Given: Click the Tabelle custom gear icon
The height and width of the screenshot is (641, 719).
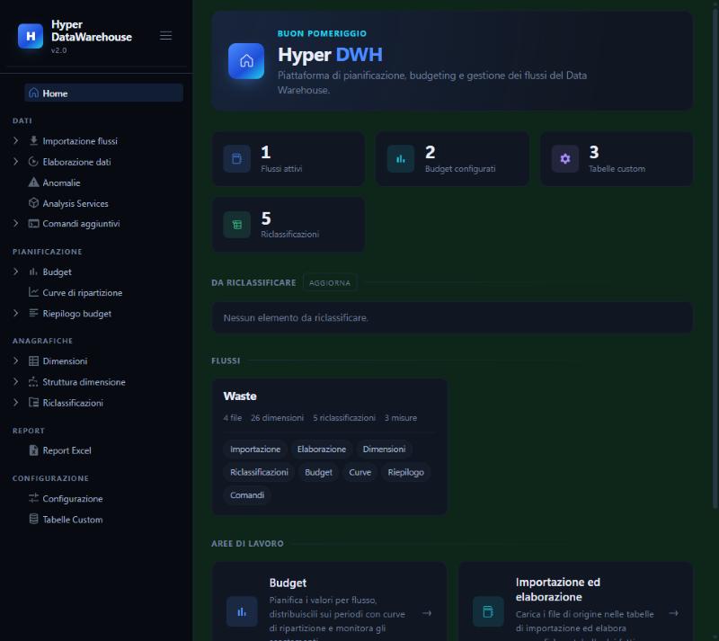Looking at the screenshot, I should pos(565,159).
